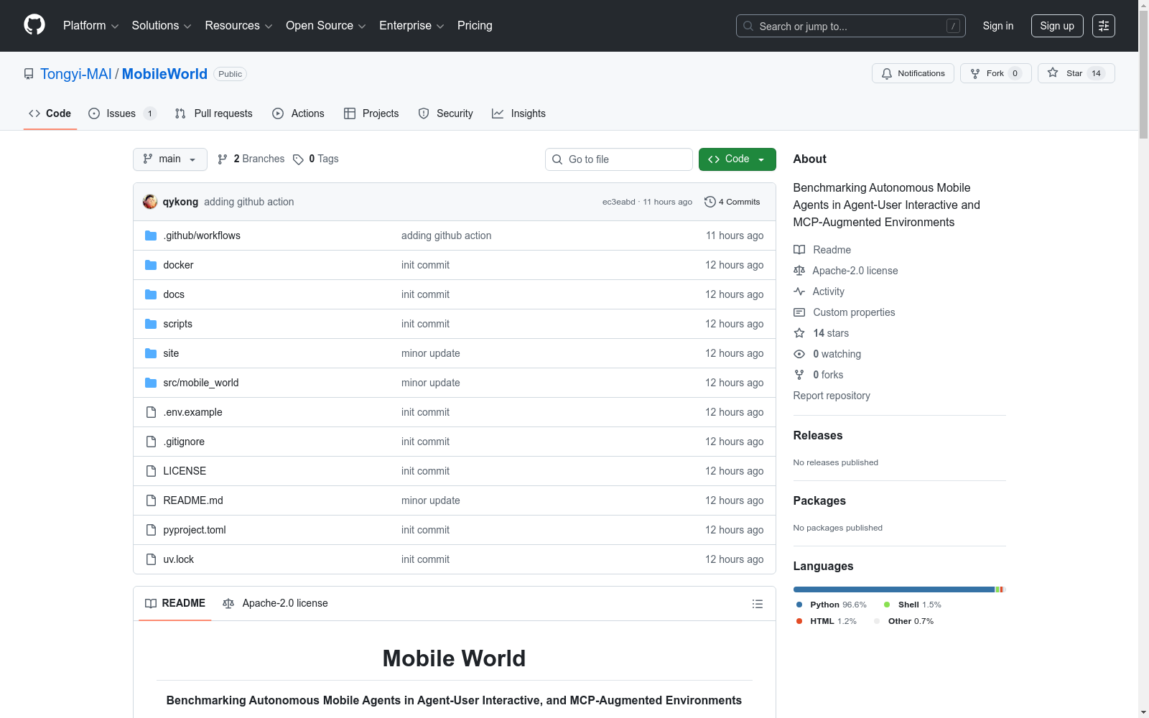Open the Actions tab
1149x718 pixels.
298,113
